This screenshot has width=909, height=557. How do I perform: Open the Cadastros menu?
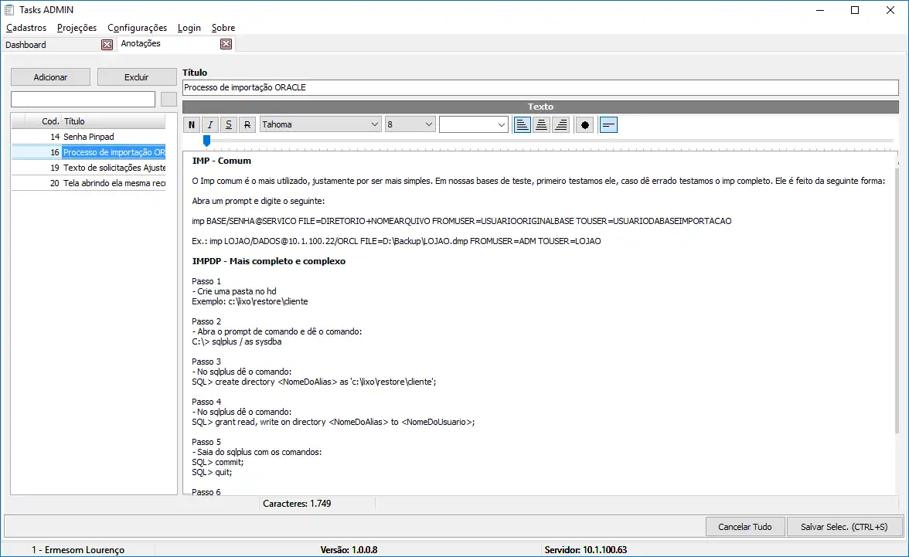tap(26, 28)
